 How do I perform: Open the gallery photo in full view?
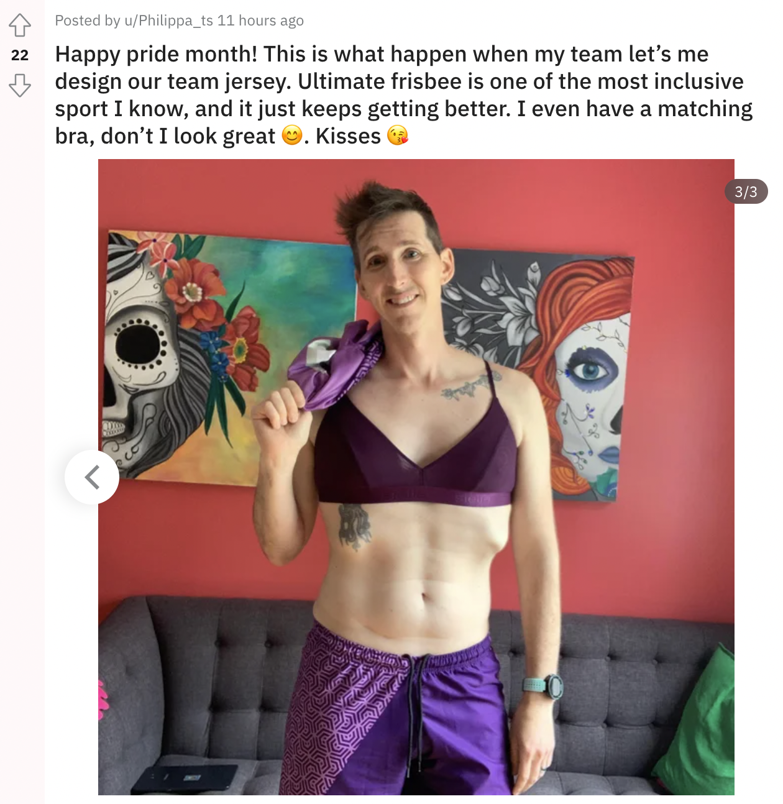pos(416,477)
